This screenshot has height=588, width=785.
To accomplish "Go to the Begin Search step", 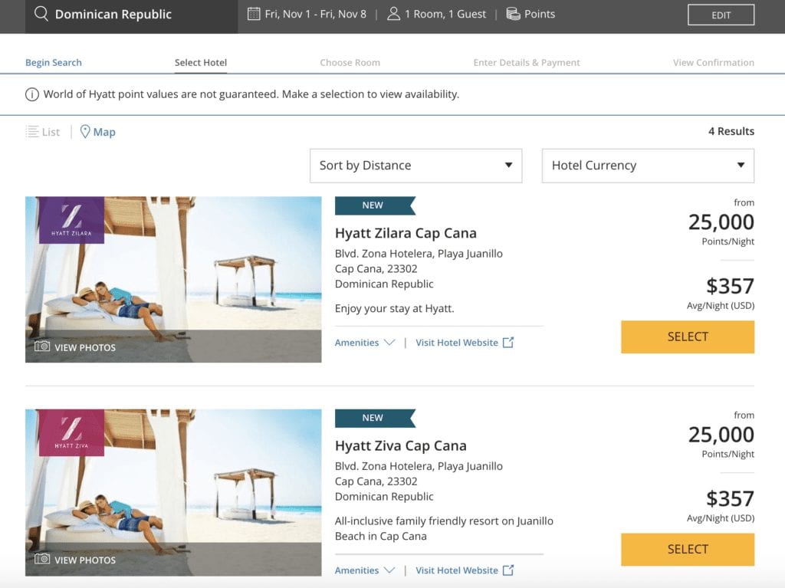I will click(x=54, y=63).
